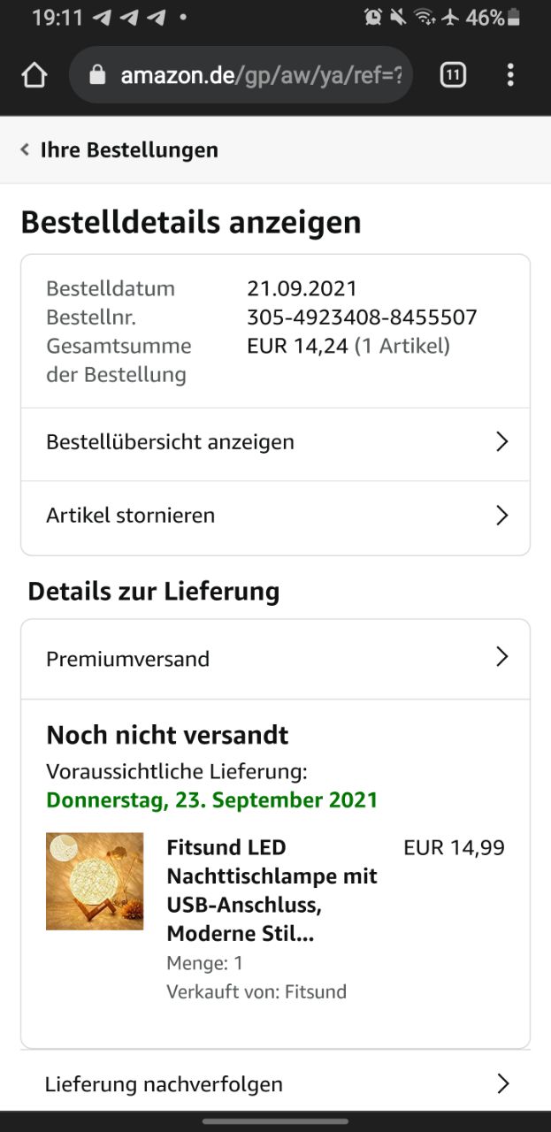Tap Lieferung nachverfolgen to track delivery

pos(165,1083)
